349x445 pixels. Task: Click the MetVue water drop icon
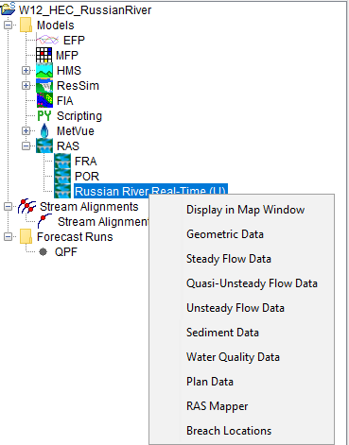point(44,130)
